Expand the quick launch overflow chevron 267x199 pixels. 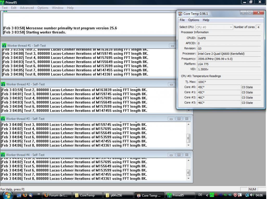pyautogui.click(x=39, y=194)
